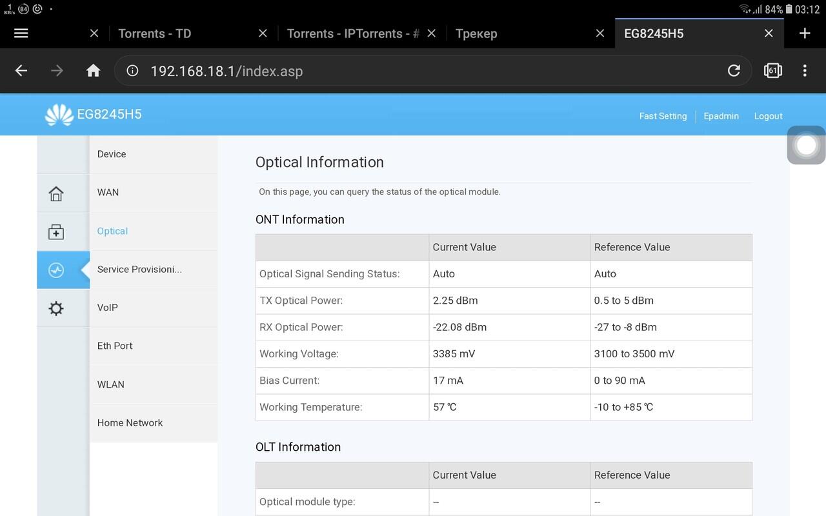Open the browser three-dot options menu
This screenshot has height=516, width=826.
point(805,71)
